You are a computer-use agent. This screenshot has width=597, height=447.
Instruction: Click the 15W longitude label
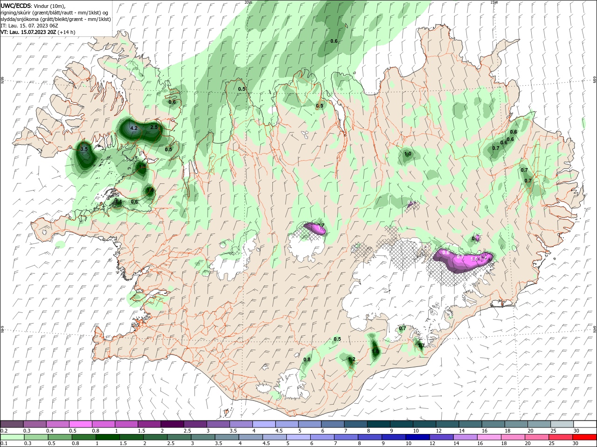[494, 2]
